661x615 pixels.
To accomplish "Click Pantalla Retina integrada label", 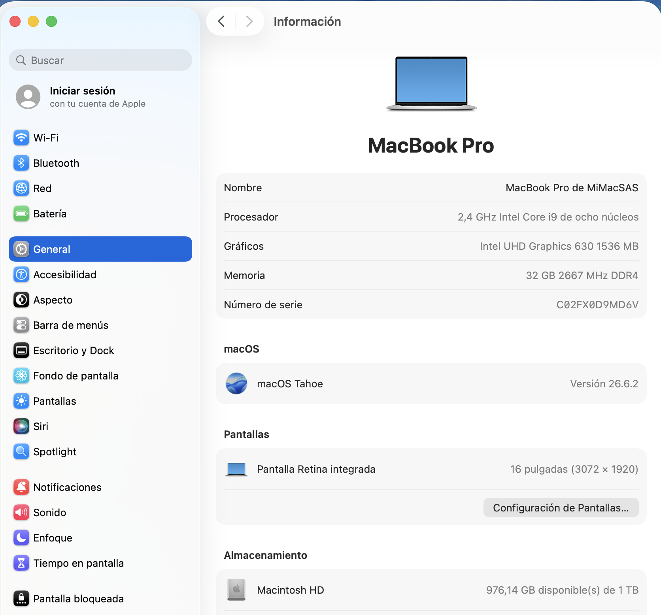I will pyautogui.click(x=316, y=469).
